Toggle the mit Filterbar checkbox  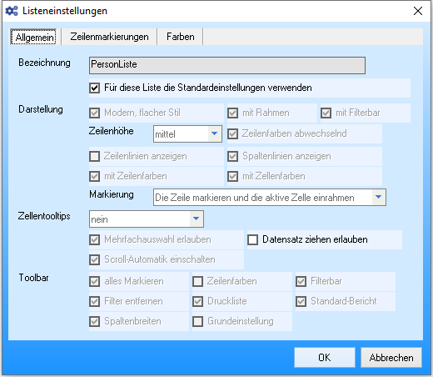click(x=326, y=113)
